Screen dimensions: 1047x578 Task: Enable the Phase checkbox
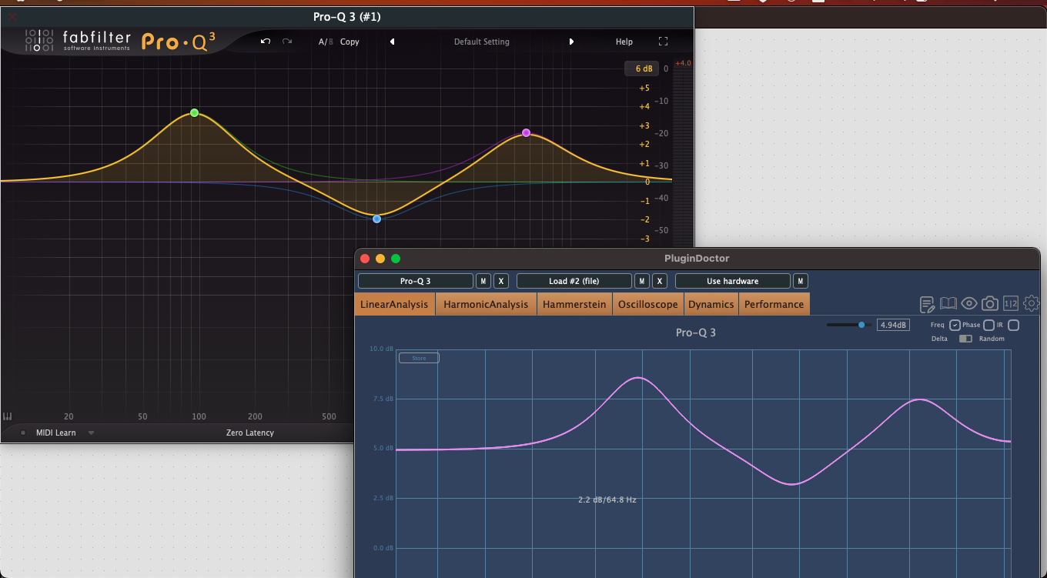tap(988, 326)
